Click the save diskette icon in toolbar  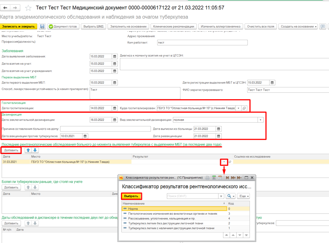click(x=42, y=26)
